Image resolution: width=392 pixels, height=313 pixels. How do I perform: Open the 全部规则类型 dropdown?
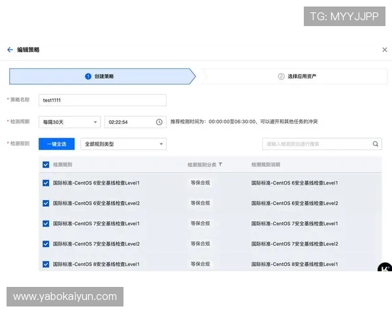(123, 144)
